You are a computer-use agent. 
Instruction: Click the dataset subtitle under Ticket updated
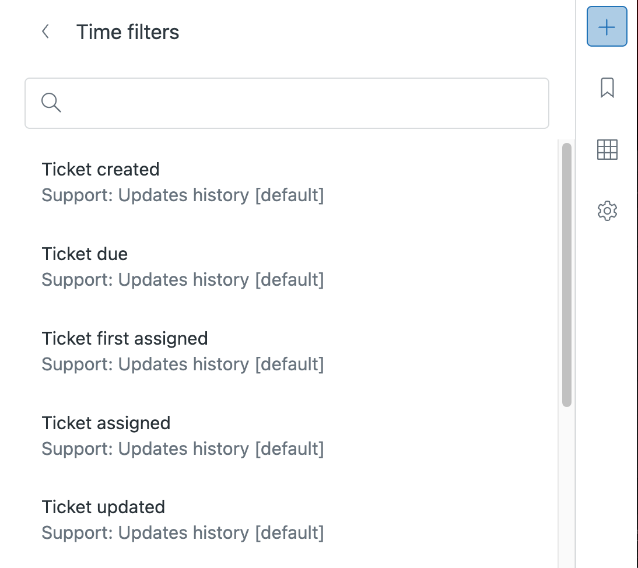click(183, 532)
